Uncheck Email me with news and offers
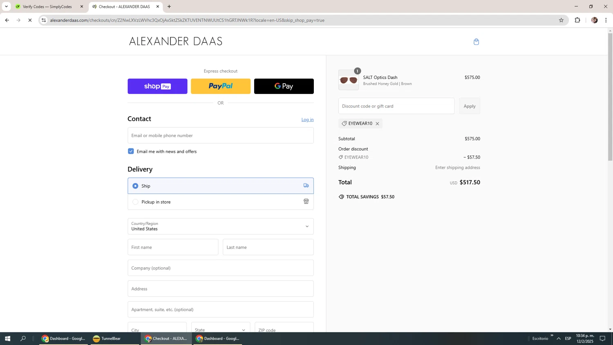This screenshot has height=345, width=613. (x=131, y=151)
